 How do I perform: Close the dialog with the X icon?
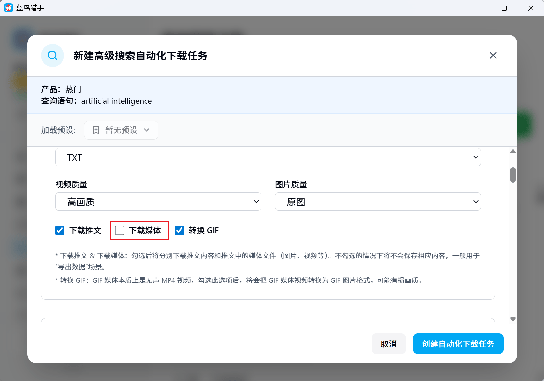(493, 56)
